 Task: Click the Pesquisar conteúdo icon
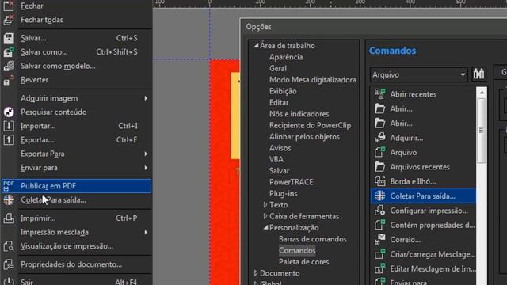click(9, 112)
